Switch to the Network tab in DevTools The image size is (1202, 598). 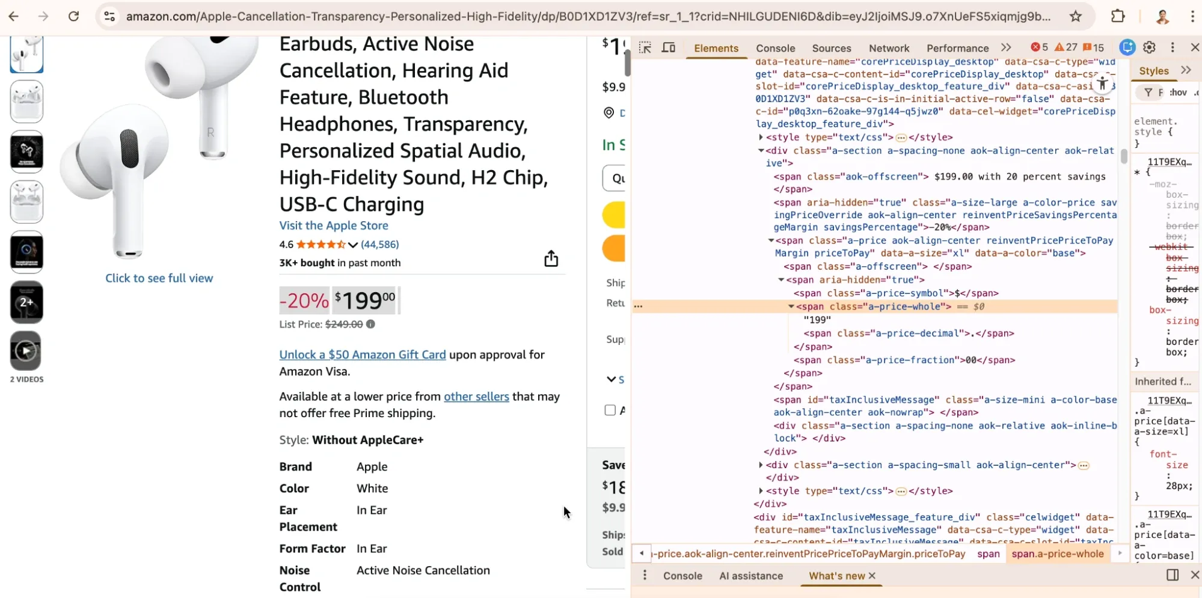click(889, 48)
